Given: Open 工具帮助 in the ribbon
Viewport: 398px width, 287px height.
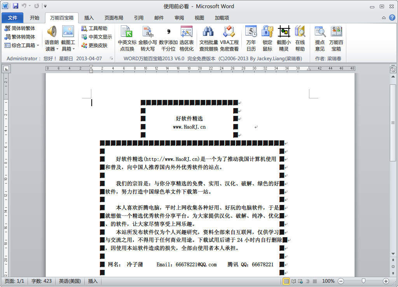Looking at the screenshot, I should click(x=94, y=28).
